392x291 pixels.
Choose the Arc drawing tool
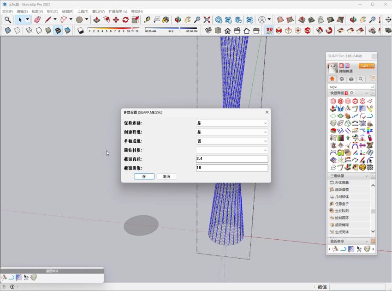pyautogui.click(x=64, y=19)
